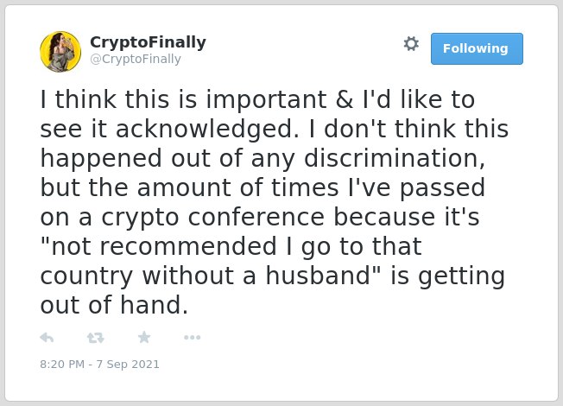The width and height of the screenshot is (563, 406).
Task: Click the word "husband" in the tweet
Action: 318,276
